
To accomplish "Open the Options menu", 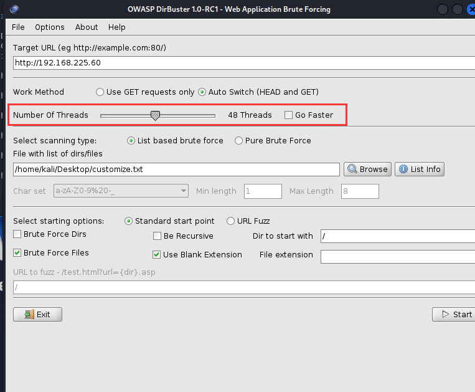I will click(50, 27).
